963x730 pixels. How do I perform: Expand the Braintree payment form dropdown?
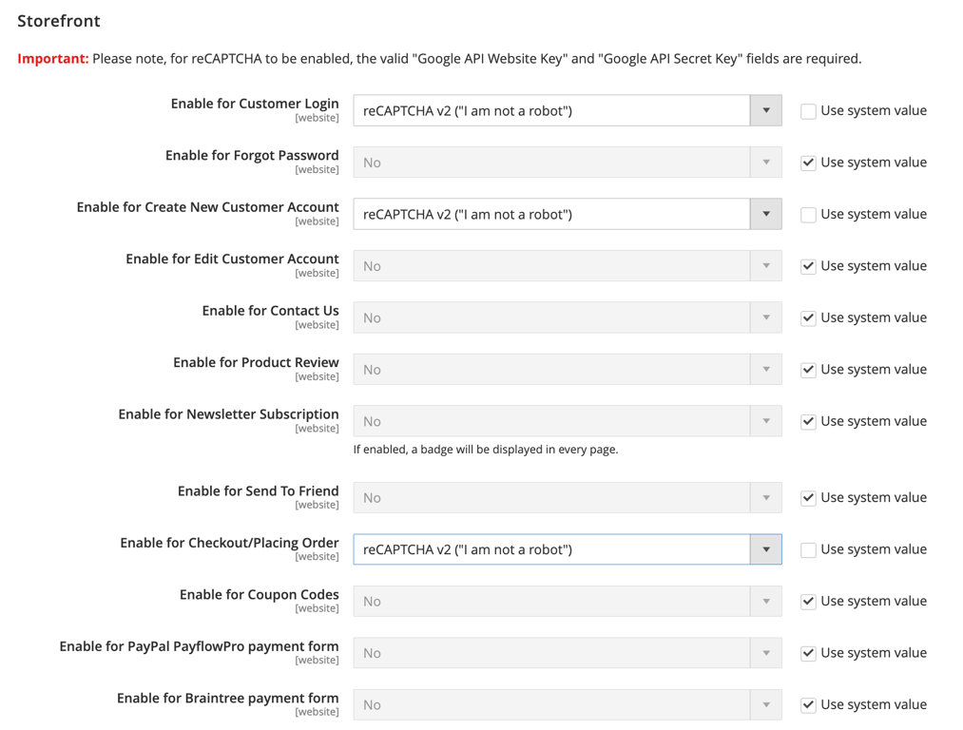click(x=765, y=704)
